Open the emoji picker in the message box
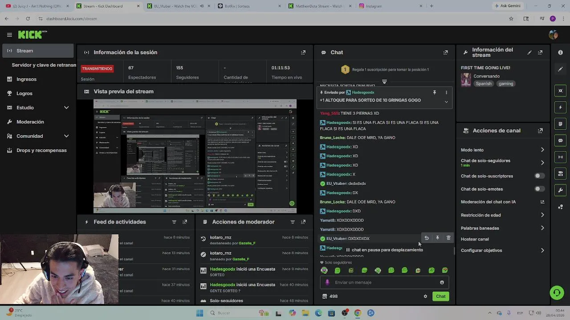This screenshot has height=320, width=570. pos(442,282)
